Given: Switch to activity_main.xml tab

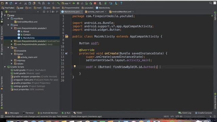Looking at the screenshot, I should click(96, 12).
